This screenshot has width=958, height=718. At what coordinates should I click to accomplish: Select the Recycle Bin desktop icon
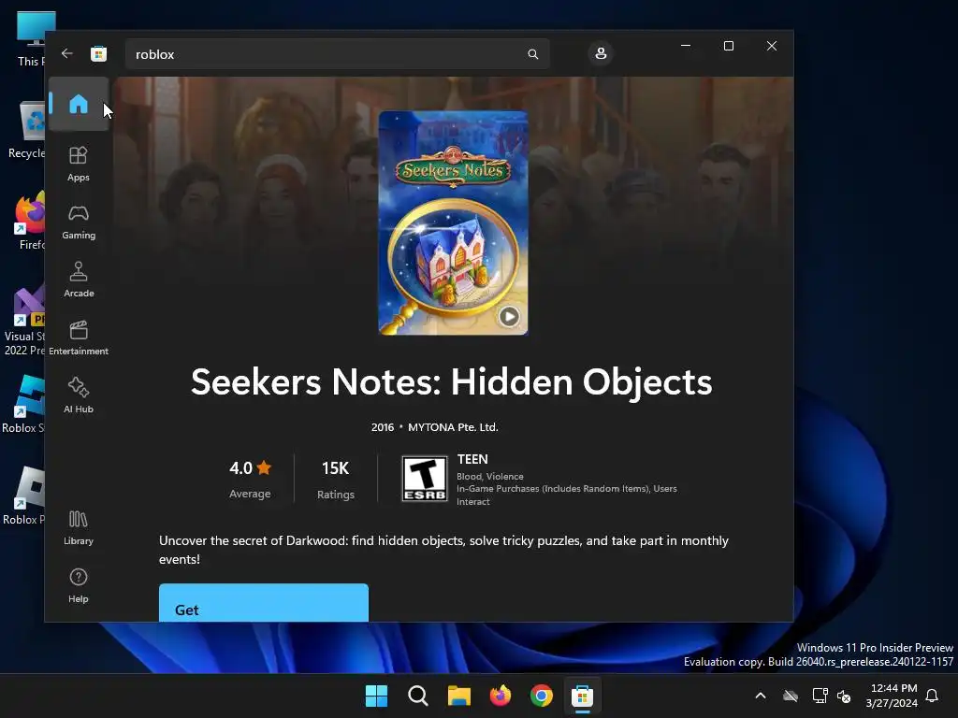[x=26, y=130]
